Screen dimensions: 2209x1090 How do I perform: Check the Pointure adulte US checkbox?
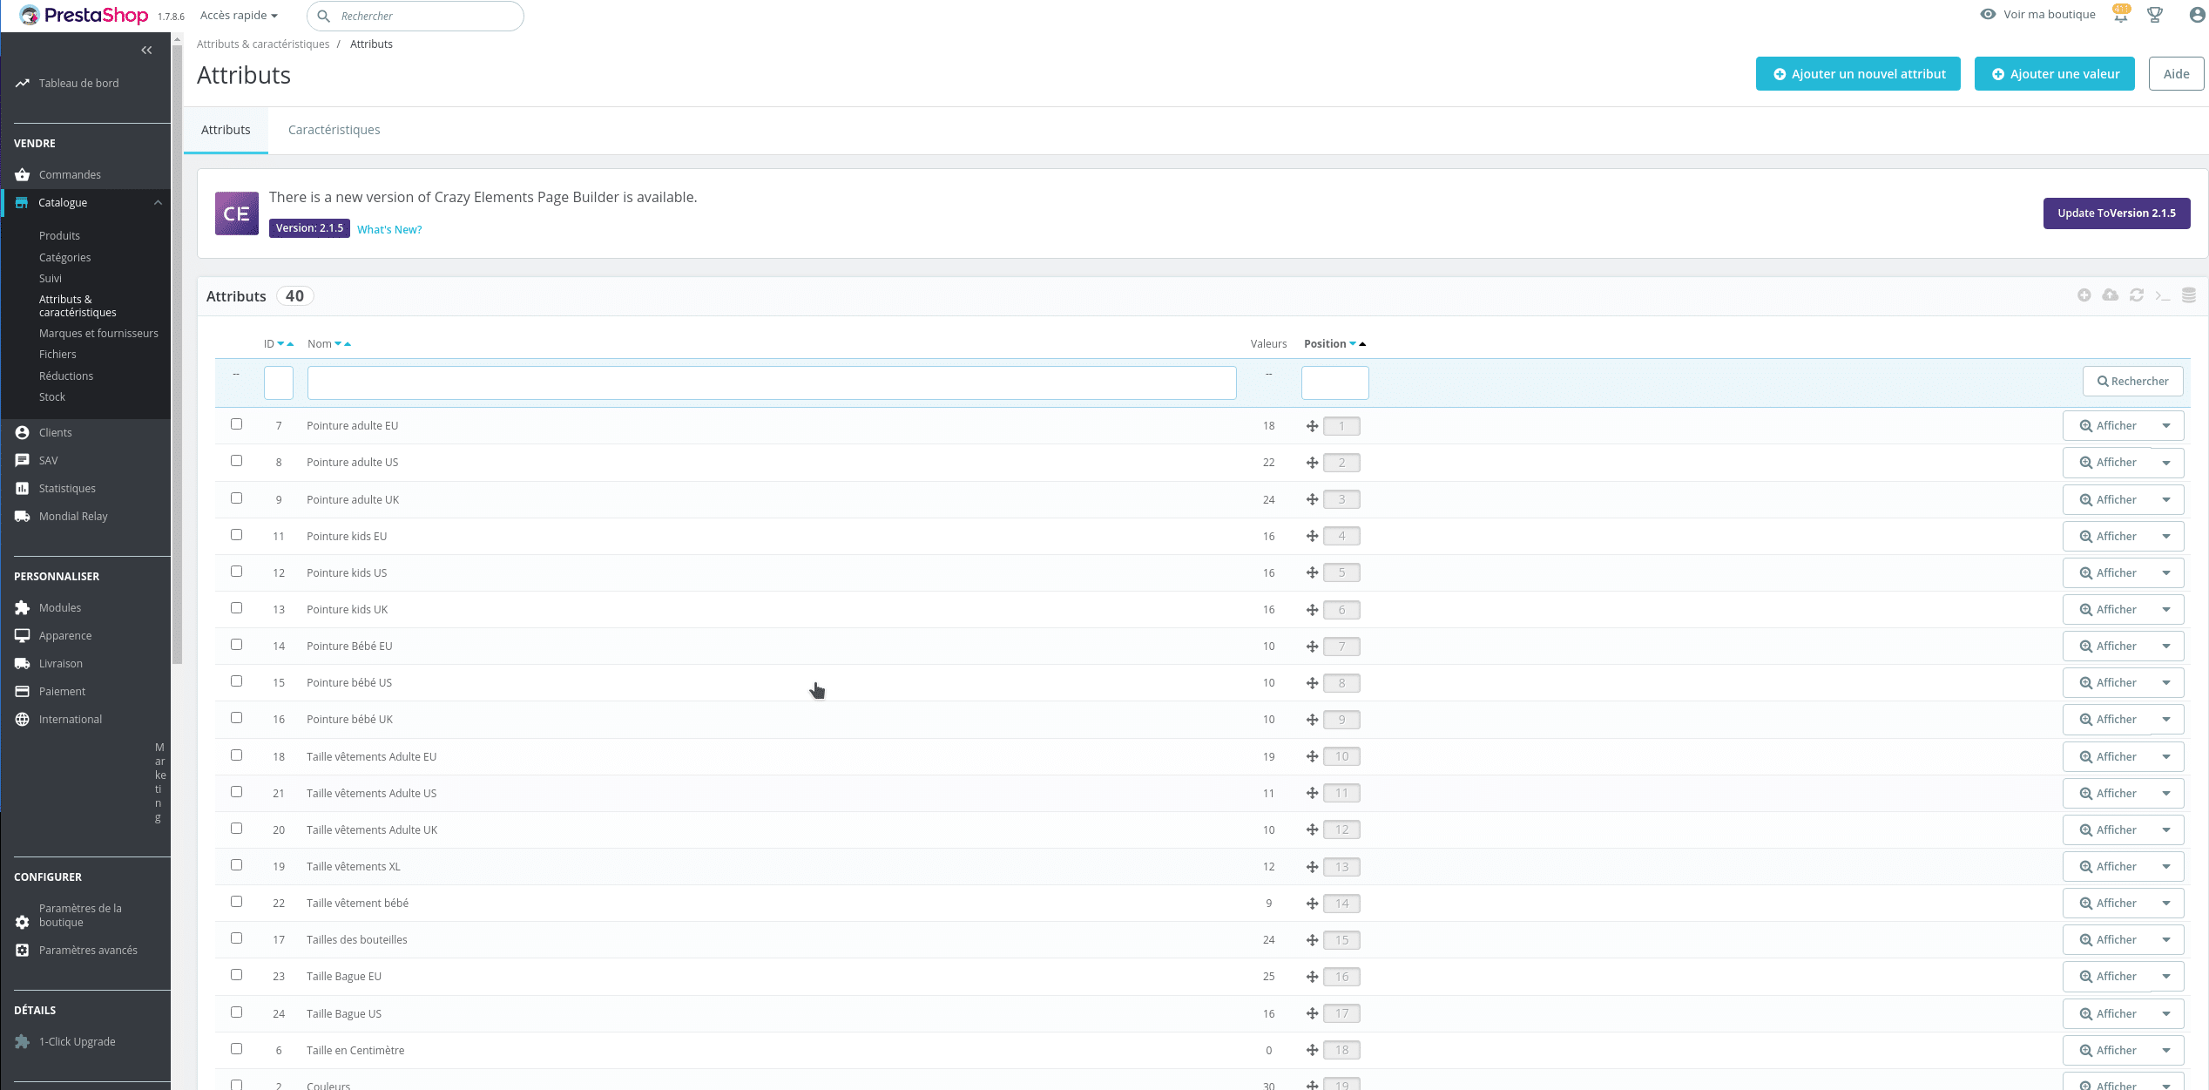point(236,461)
